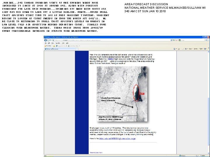The height and width of the screenshot is (157, 210).
Task: Click the New Tab button
Action: point(77,49)
